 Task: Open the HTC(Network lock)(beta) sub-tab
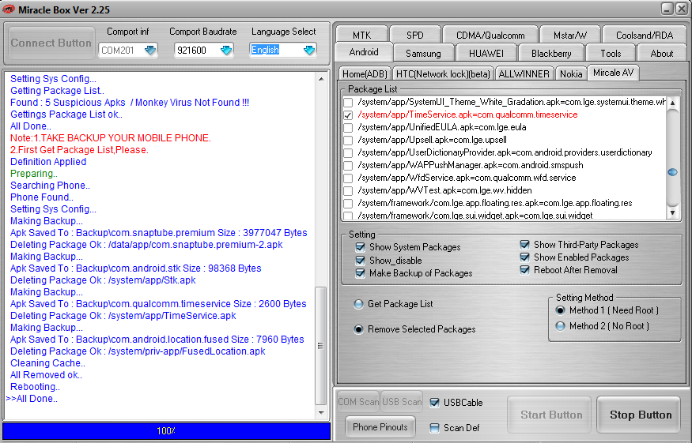tap(443, 73)
